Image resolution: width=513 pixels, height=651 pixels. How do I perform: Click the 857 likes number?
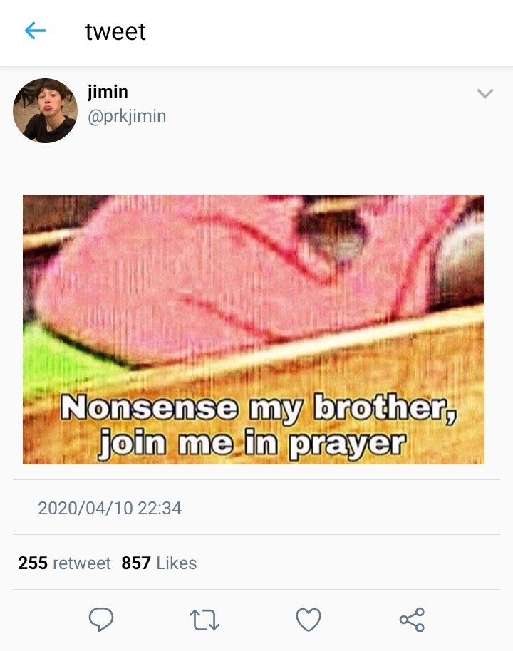(x=136, y=563)
